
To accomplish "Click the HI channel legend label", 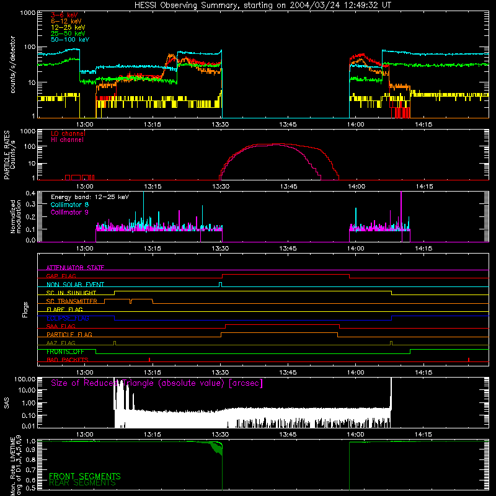I will pyautogui.click(x=68, y=140).
